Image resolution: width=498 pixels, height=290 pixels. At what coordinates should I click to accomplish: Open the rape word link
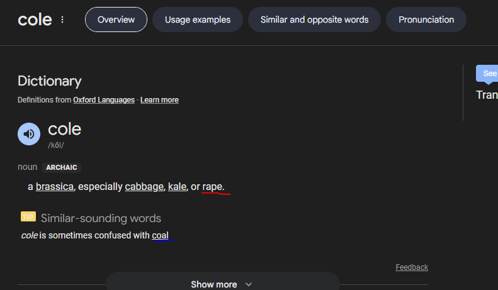(212, 187)
